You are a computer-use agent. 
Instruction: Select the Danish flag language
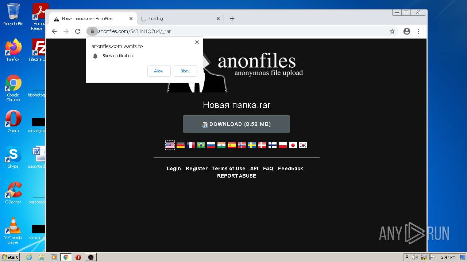[x=262, y=145]
